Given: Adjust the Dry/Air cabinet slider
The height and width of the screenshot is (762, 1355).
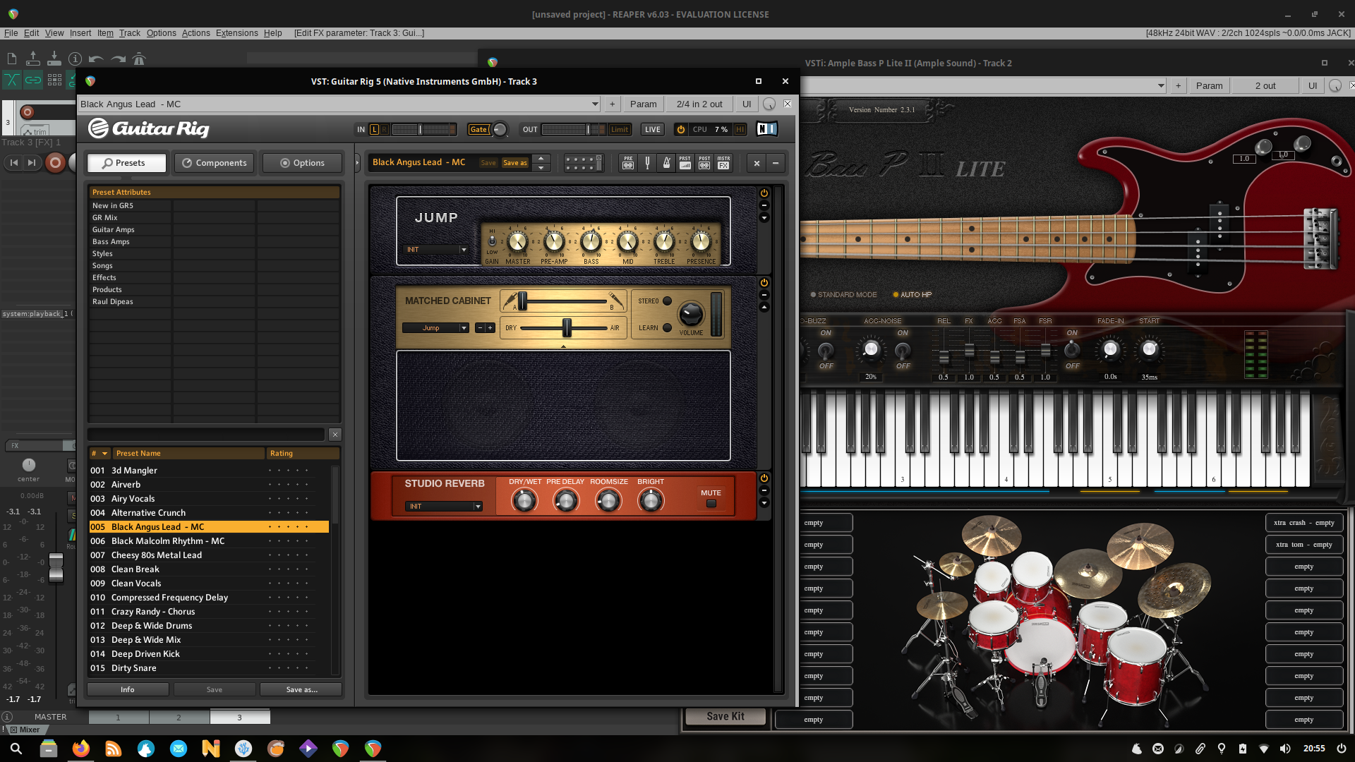Looking at the screenshot, I should pyautogui.click(x=566, y=328).
